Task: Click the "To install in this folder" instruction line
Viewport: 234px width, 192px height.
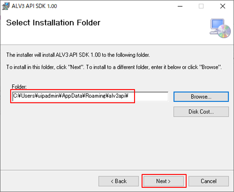Action: point(114,67)
